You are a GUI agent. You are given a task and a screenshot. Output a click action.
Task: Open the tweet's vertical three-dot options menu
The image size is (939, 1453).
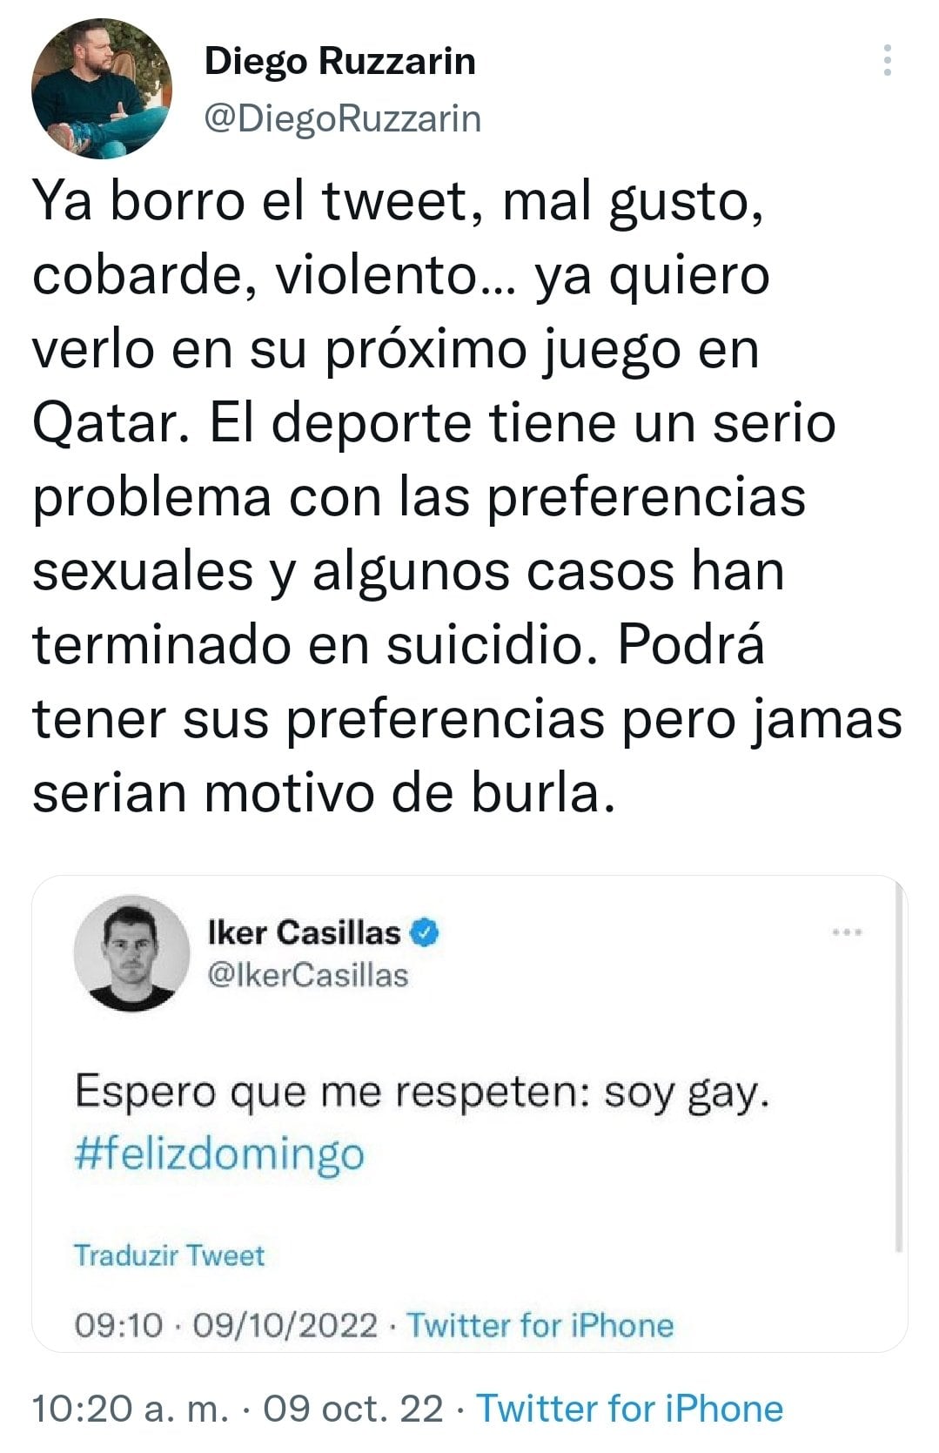coord(887,61)
